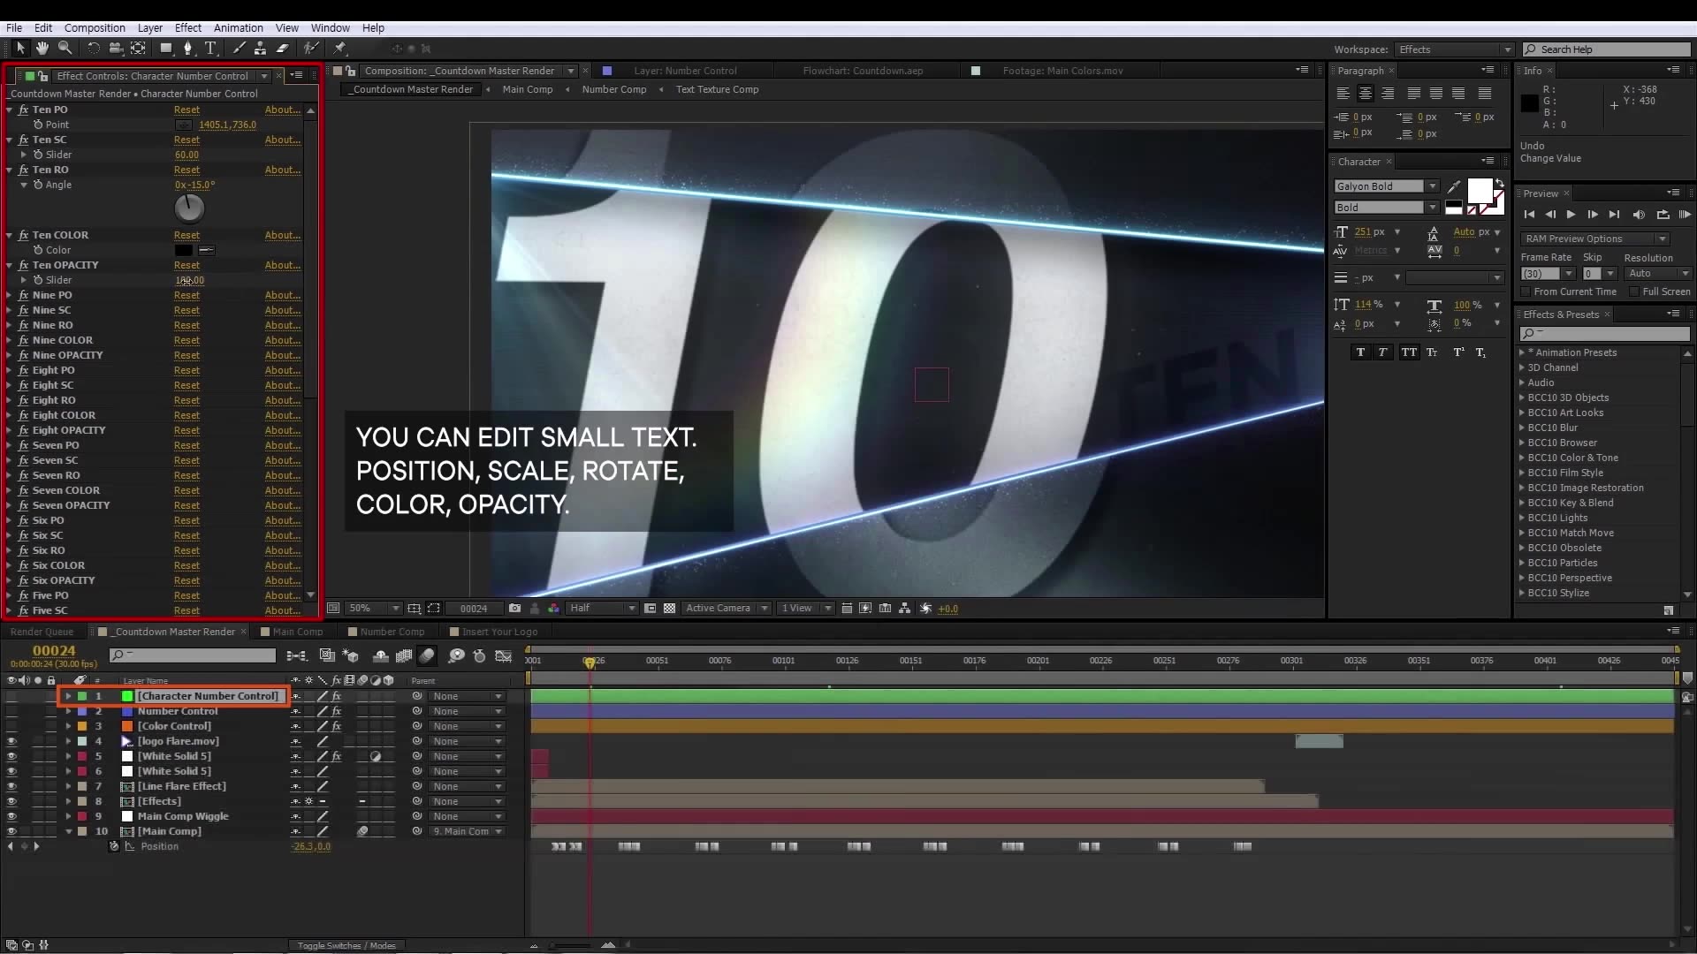
Task: Expand the Nine PO effect
Action: (x=10, y=295)
